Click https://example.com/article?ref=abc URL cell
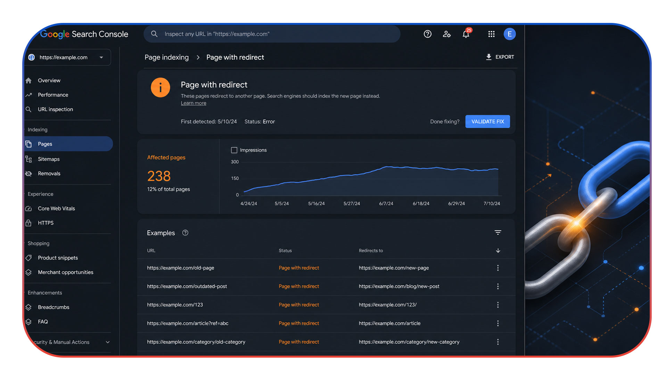667x375 pixels. pos(188,323)
